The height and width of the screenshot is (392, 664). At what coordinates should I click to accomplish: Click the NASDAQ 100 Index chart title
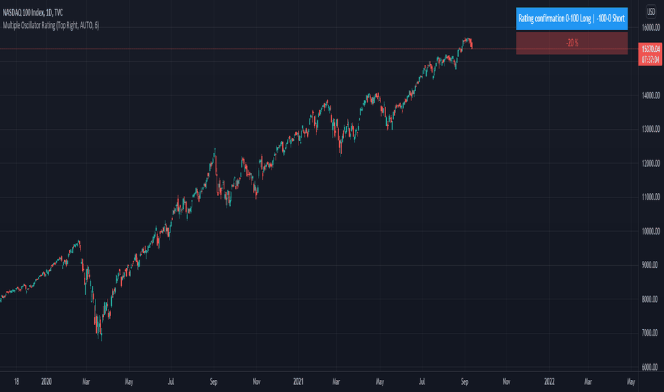(x=33, y=13)
